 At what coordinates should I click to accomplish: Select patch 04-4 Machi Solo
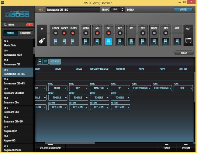point(18,43)
